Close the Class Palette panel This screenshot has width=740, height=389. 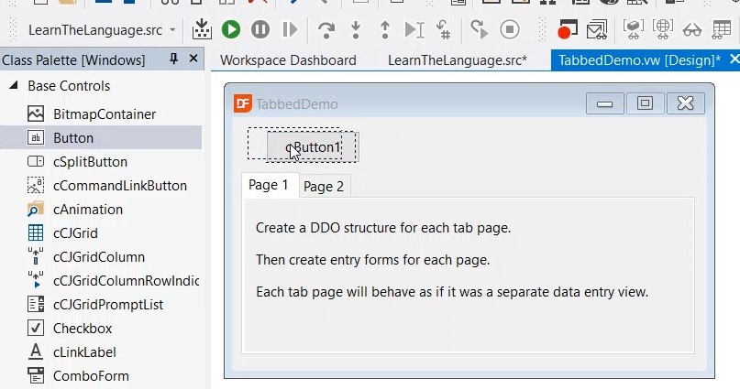(x=193, y=59)
